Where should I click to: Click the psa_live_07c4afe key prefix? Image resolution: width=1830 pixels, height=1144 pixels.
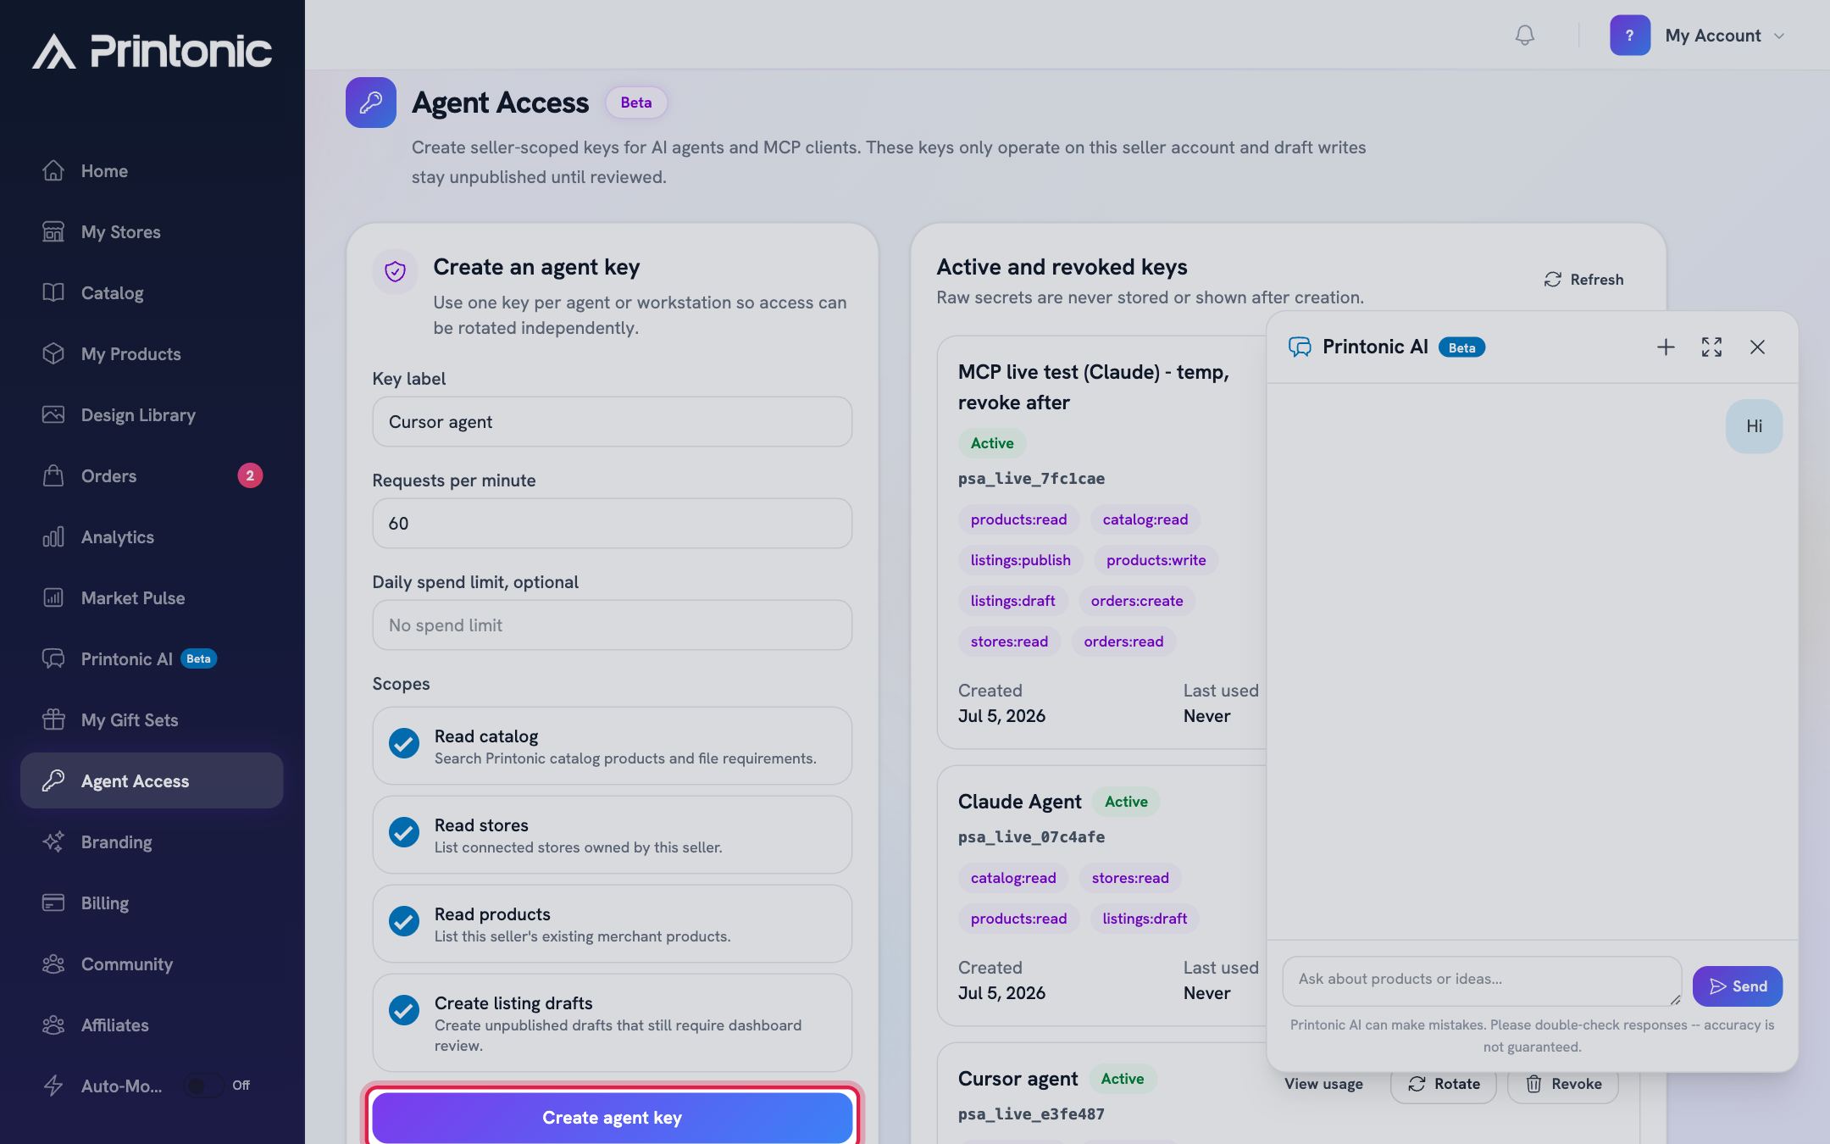[1031, 837]
